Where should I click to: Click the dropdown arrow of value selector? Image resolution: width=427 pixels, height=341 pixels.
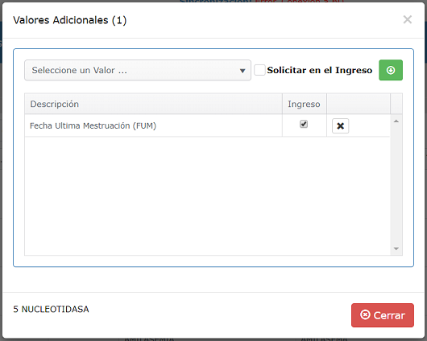[x=243, y=71]
